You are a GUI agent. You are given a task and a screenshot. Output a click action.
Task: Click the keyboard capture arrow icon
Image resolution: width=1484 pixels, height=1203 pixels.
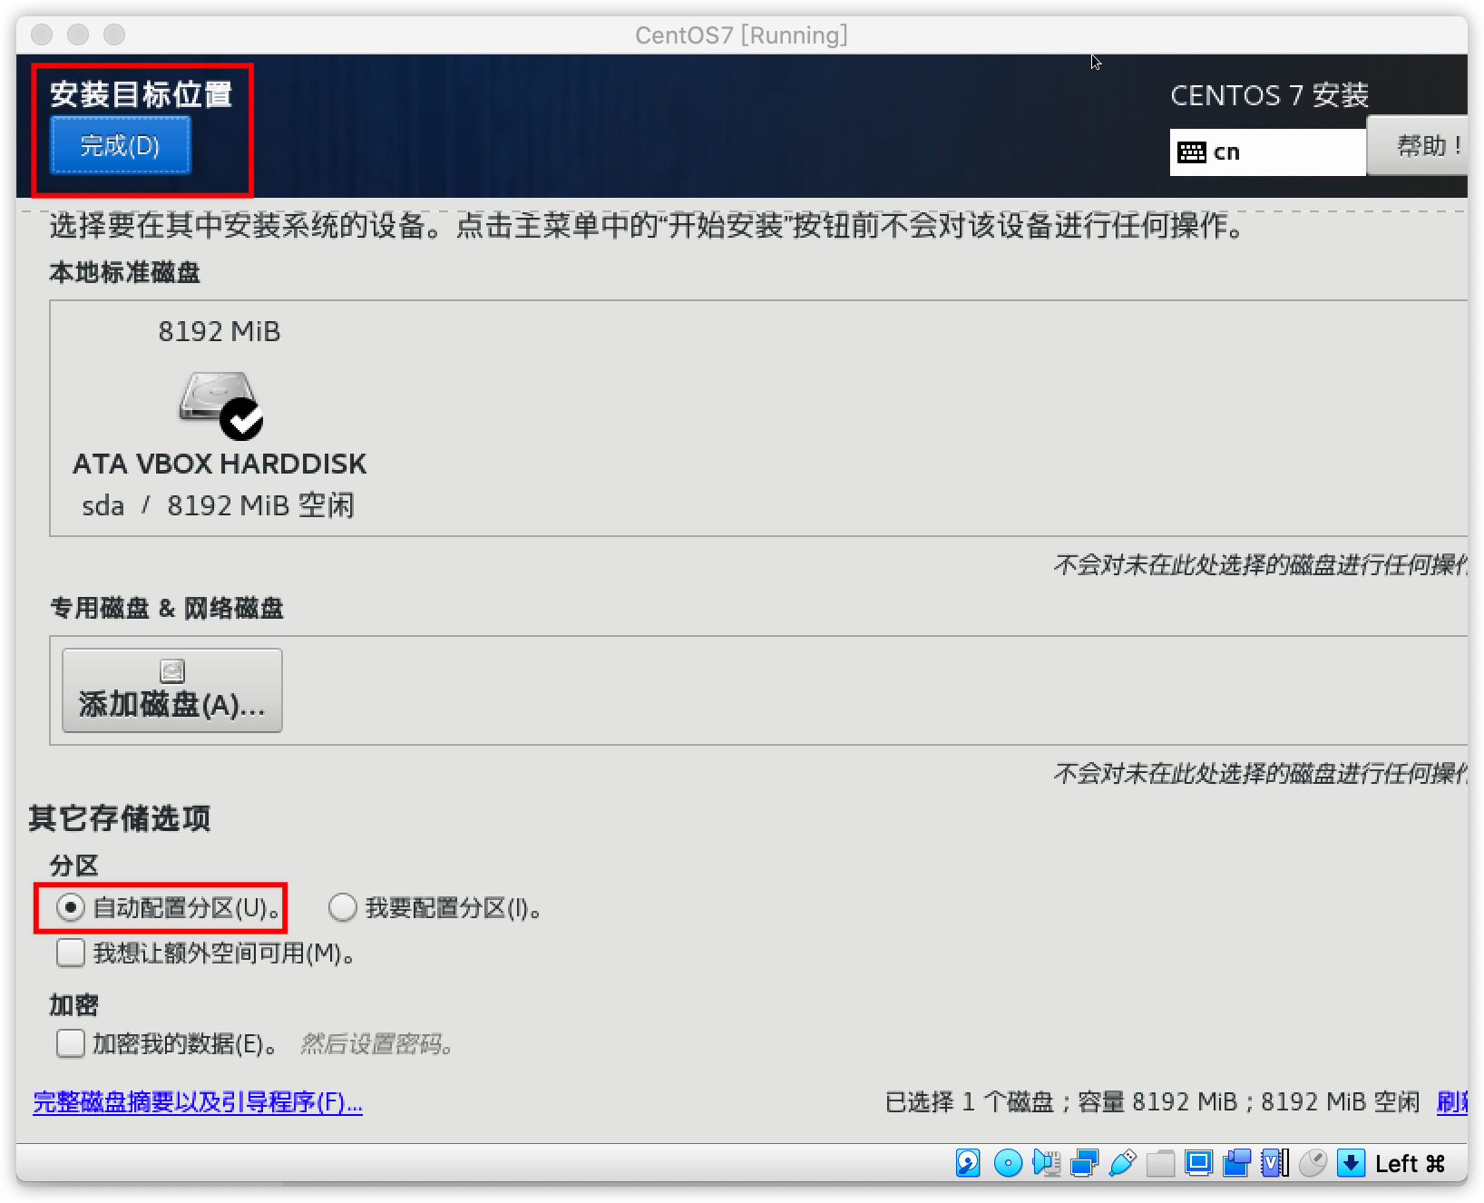pos(1351,1163)
